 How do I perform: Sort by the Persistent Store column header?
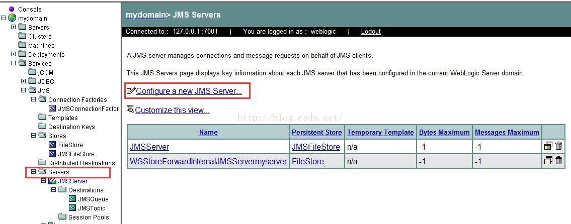click(317, 133)
